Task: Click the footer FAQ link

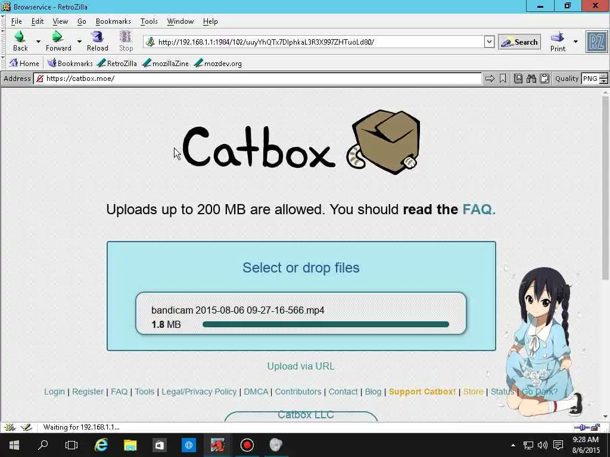Action: point(119,392)
